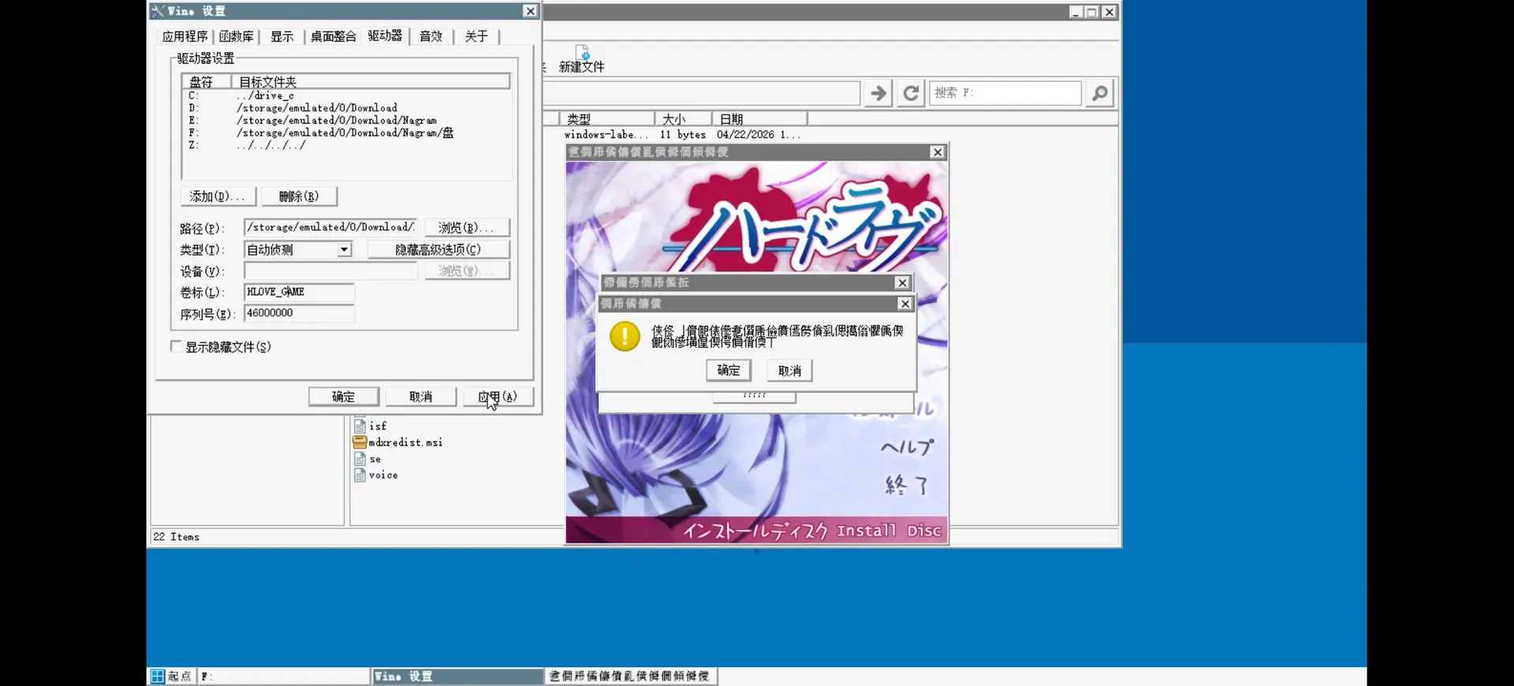The height and width of the screenshot is (686, 1514).
Task: Maximize the file manager window
Action: click(1092, 12)
